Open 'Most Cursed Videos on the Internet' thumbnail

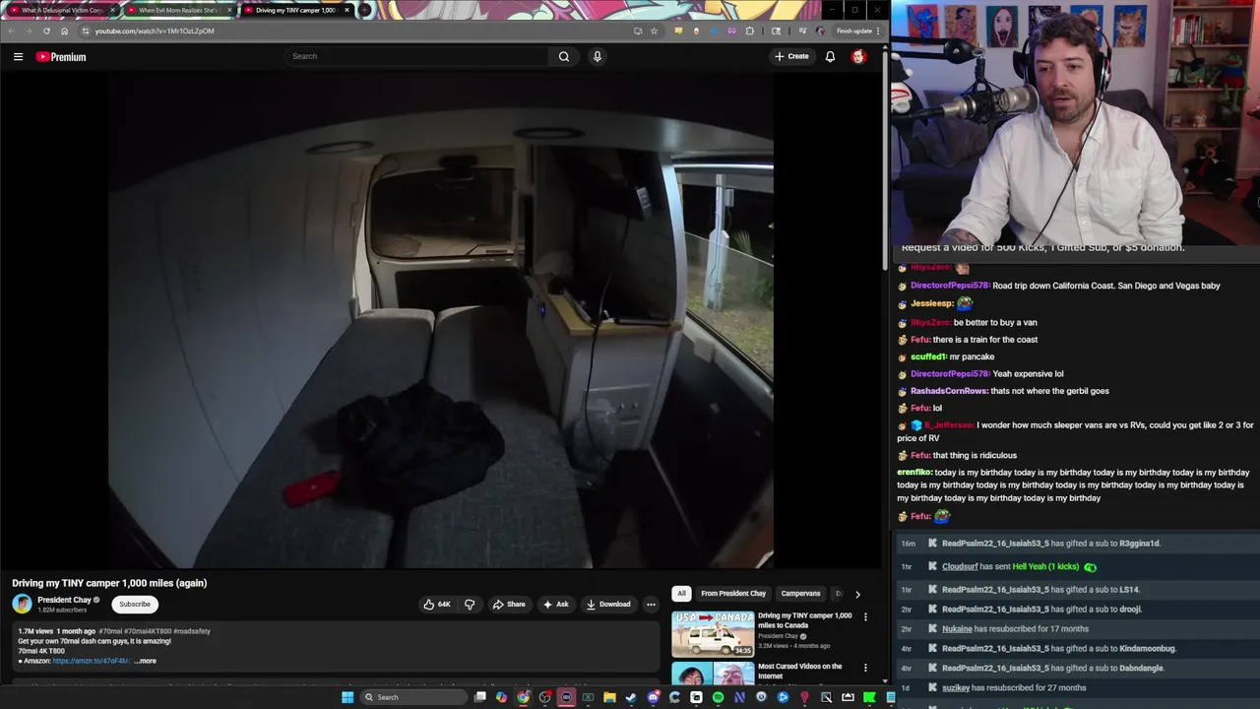click(713, 675)
